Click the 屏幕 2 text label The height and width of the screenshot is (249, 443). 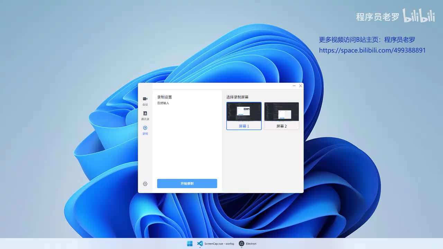(x=281, y=126)
